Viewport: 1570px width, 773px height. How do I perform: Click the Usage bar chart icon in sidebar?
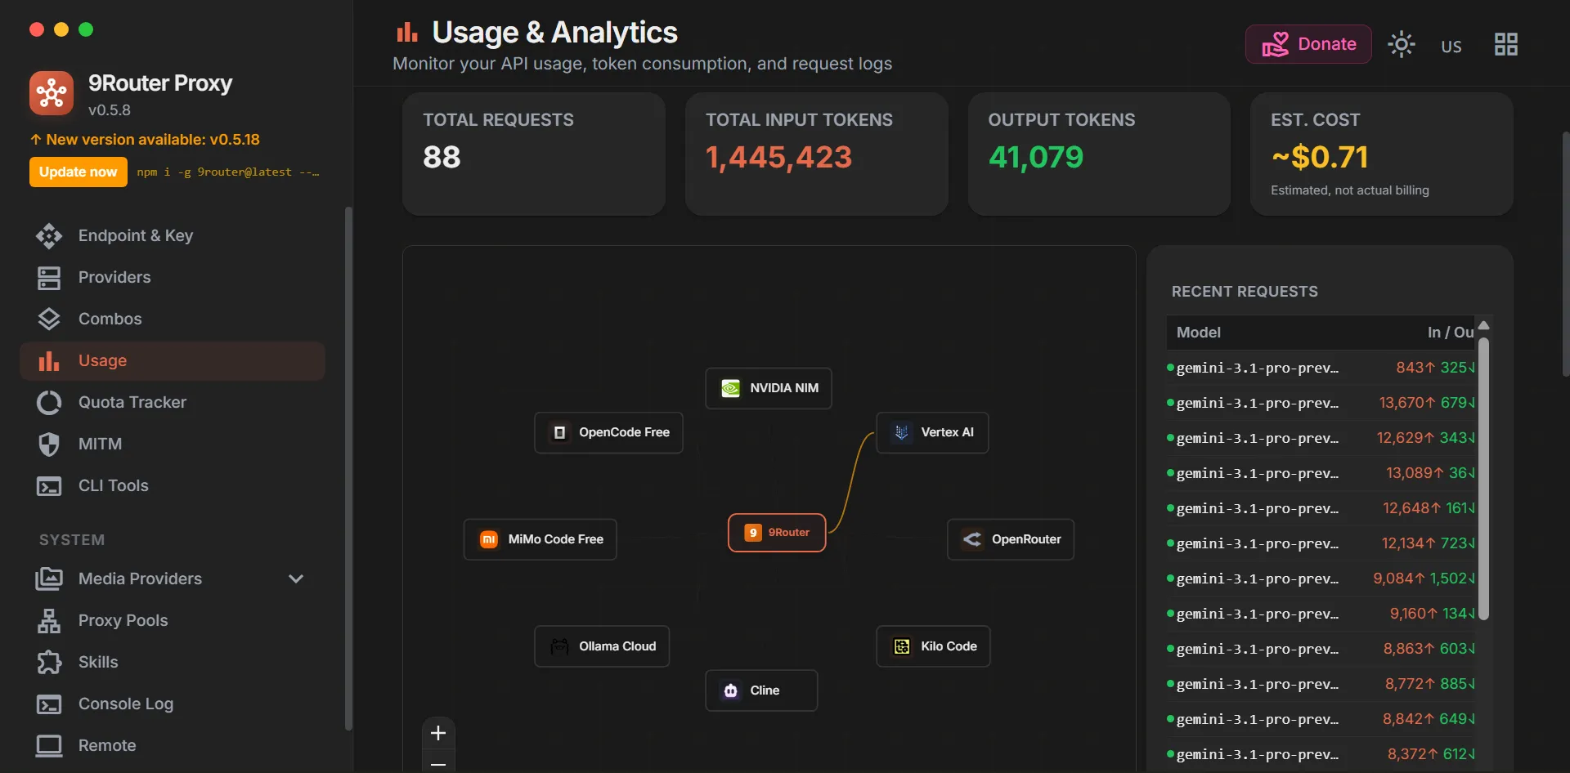49,361
